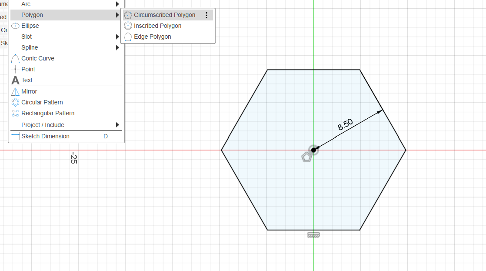Open the Spline submenu arrow
This screenshot has height=271, width=486.
click(117, 47)
